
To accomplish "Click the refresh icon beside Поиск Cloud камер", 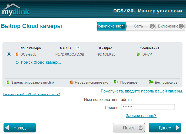I will click(17, 63).
